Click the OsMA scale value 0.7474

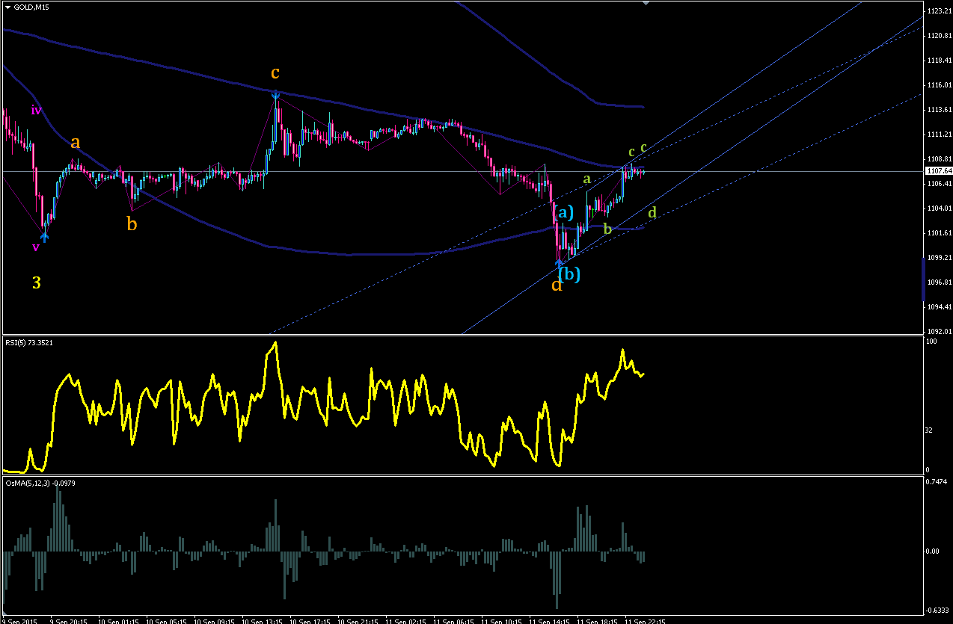[x=937, y=483]
